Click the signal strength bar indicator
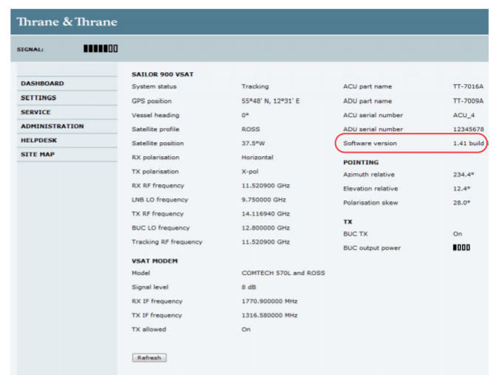Image resolution: width=502 pixels, height=375 pixels. (100, 49)
